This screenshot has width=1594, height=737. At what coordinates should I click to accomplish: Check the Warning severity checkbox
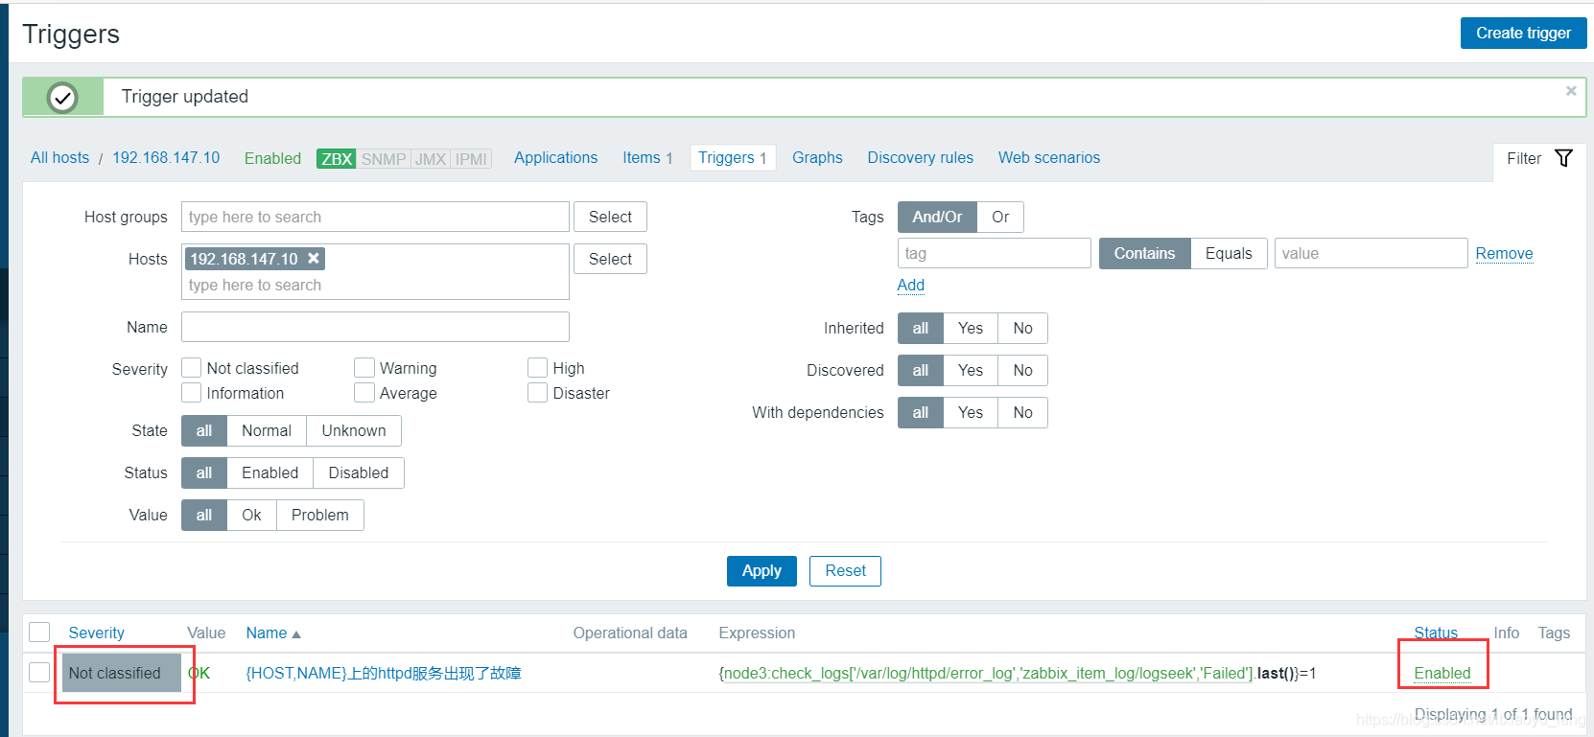[364, 368]
